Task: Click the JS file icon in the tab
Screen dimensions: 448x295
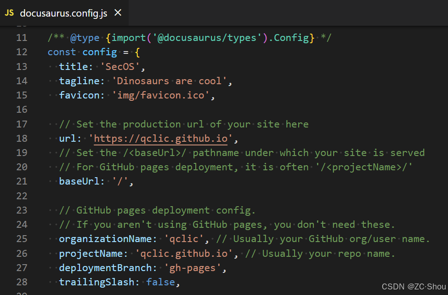Action: (9, 13)
